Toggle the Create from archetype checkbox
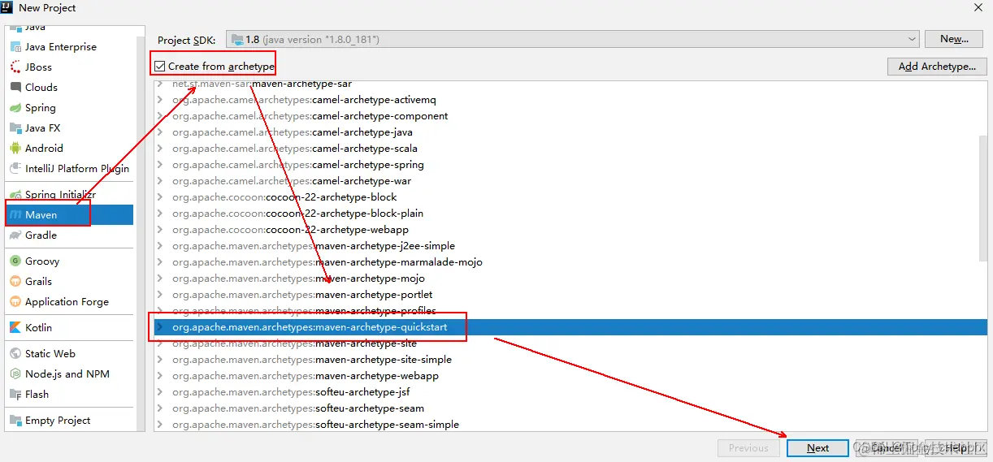The image size is (993, 462). click(161, 66)
